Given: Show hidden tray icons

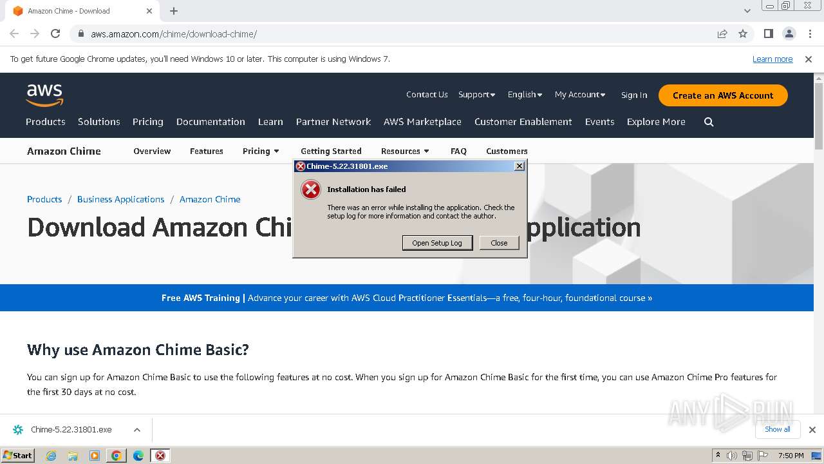Looking at the screenshot, I should pyautogui.click(x=718, y=456).
